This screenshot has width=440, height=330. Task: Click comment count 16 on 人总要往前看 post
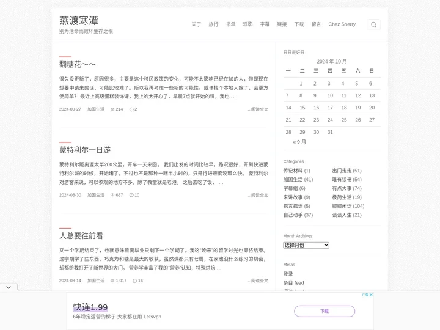point(141,280)
